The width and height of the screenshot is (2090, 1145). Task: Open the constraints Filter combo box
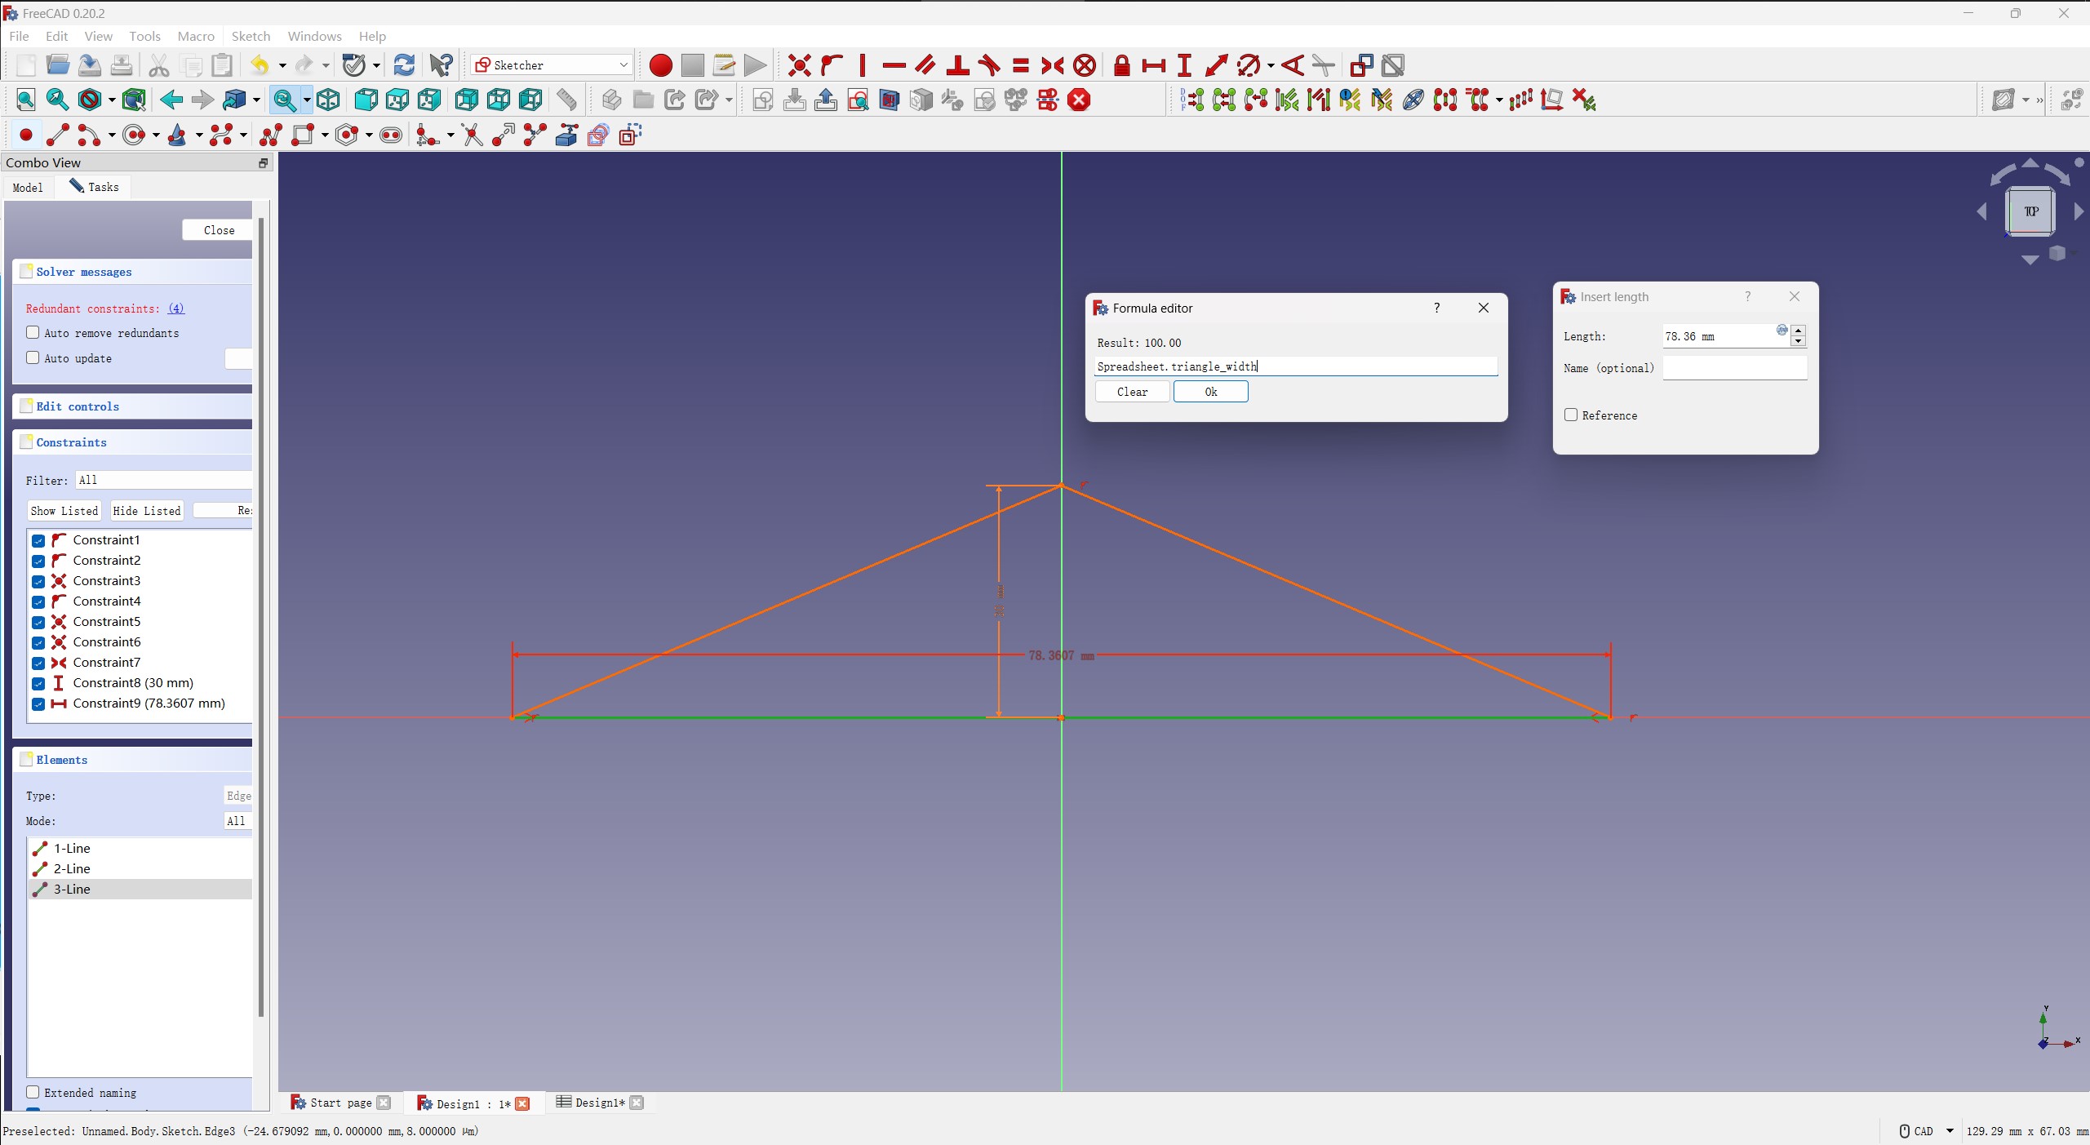[163, 480]
